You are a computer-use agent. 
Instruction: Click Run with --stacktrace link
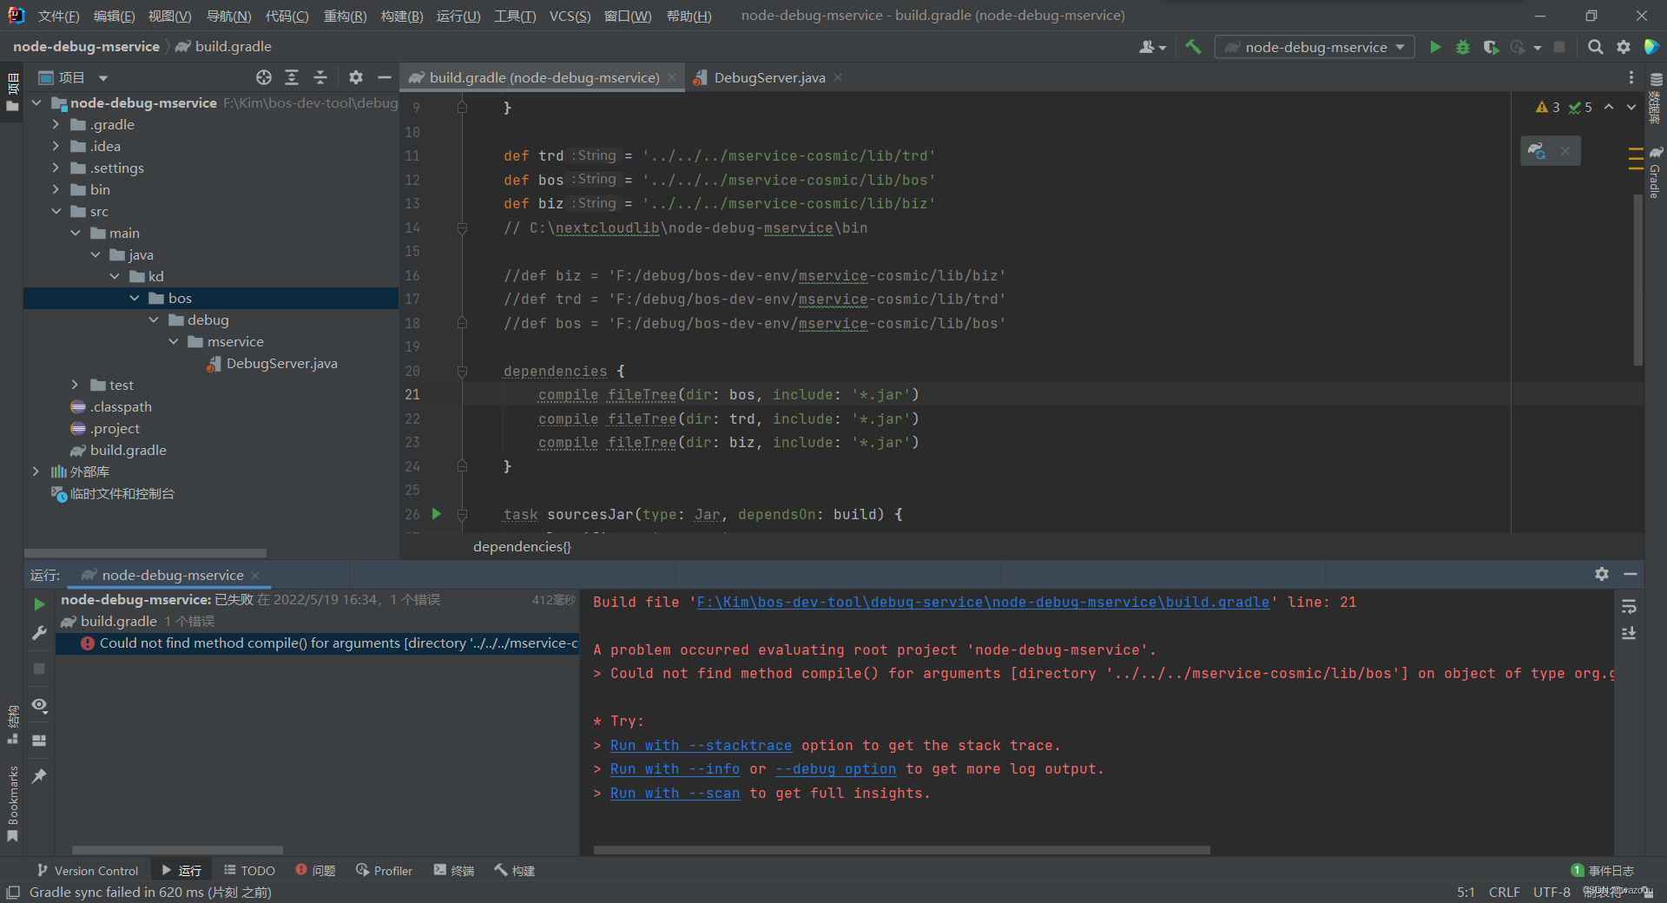(701, 746)
